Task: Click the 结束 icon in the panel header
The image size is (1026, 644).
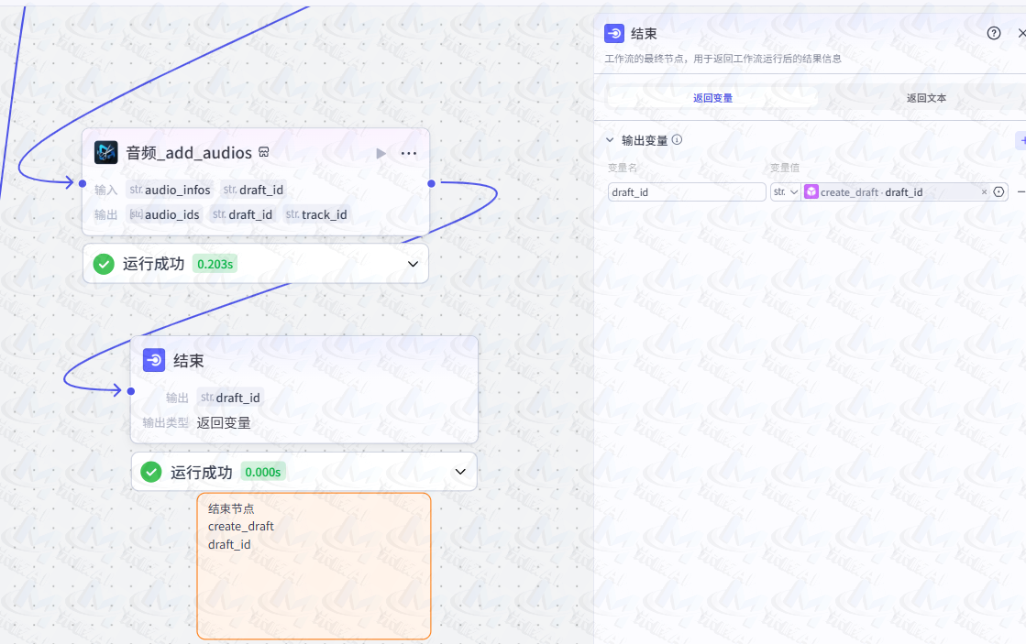Action: click(x=612, y=32)
